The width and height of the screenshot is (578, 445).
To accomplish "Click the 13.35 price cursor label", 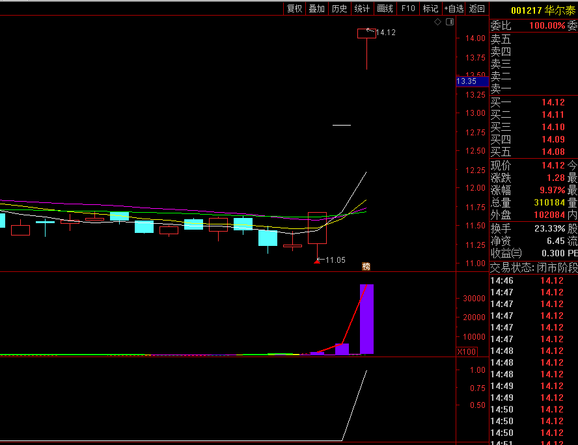I will click(472, 81).
